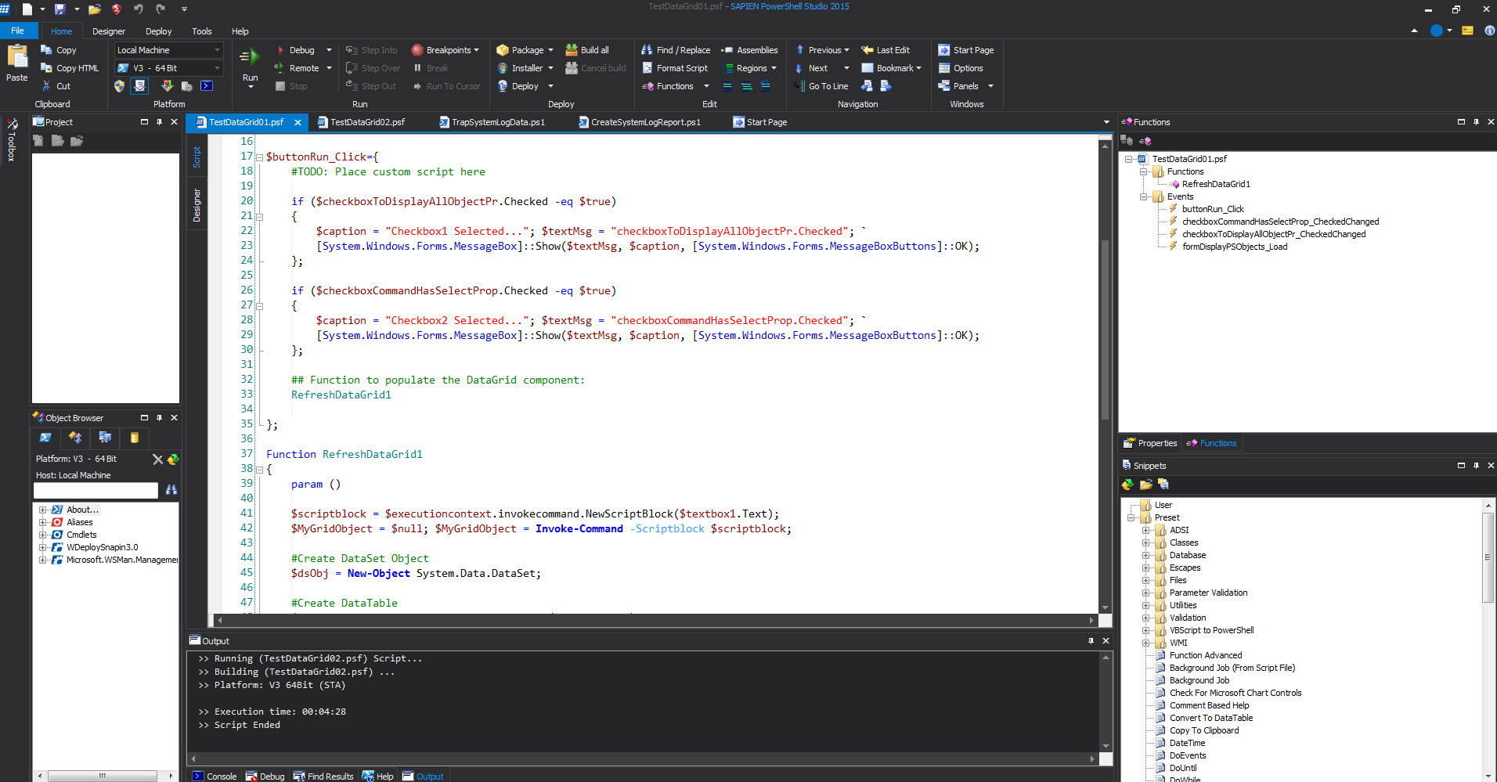Switch to TestDataGrid02.psf document tab
1497x782 pixels.
(x=367, y=122)
